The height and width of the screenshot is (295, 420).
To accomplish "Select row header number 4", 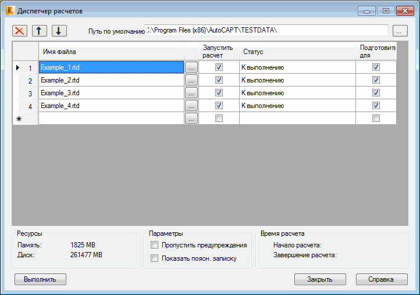I will pos(26,106).
